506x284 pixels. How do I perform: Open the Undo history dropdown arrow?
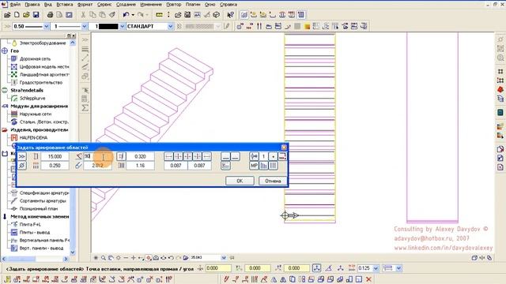133,15
